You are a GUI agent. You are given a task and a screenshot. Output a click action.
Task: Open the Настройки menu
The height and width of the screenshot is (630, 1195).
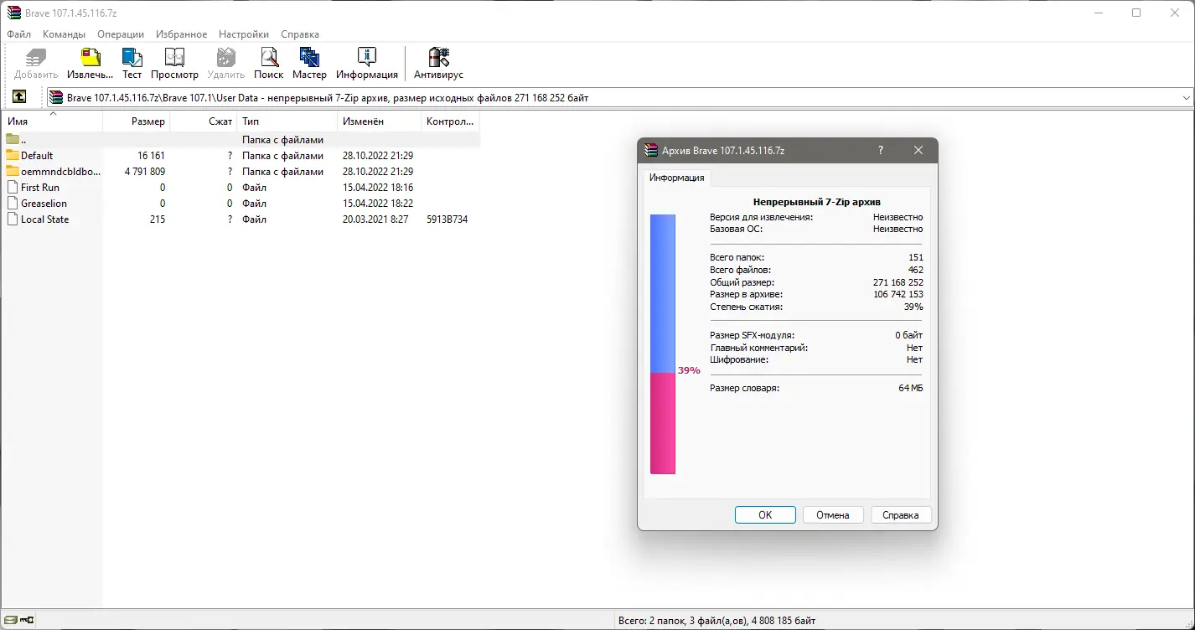click(244, 34)
